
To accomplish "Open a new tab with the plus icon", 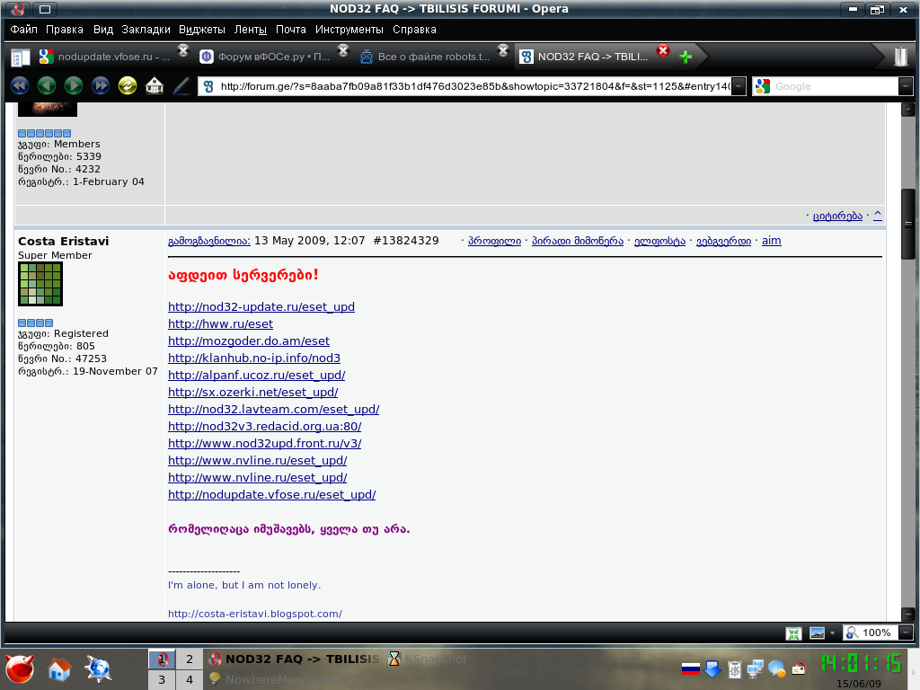I will click(686, 57).
